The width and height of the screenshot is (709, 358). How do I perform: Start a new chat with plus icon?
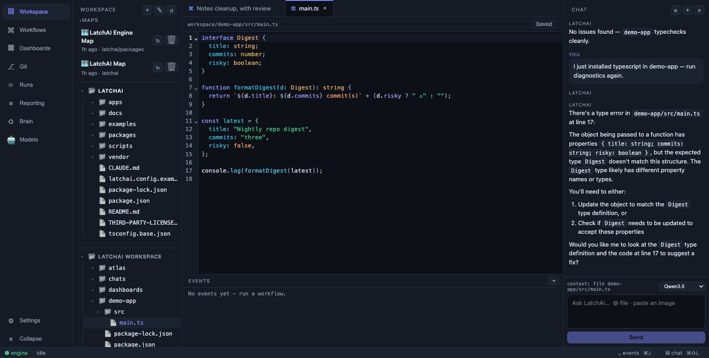688,10
